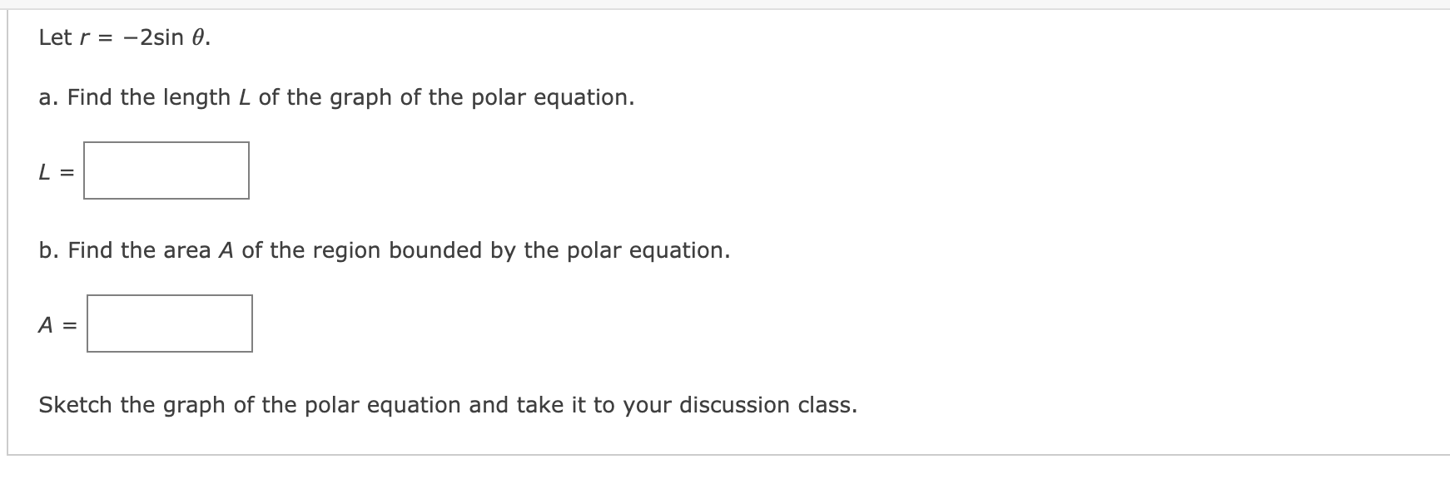Click the L = label
The height and width of the screenshot is (479, 1450).
[x=55, y=171]
